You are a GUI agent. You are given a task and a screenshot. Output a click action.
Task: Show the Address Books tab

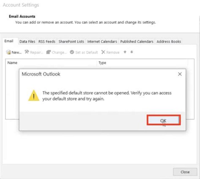point(169,41)
